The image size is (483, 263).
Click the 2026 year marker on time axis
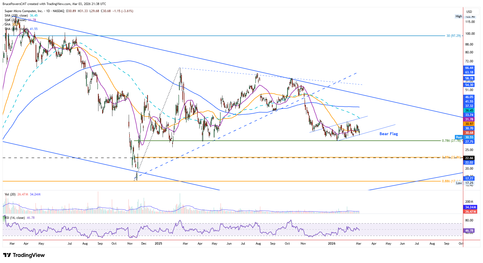click(332, 244)
